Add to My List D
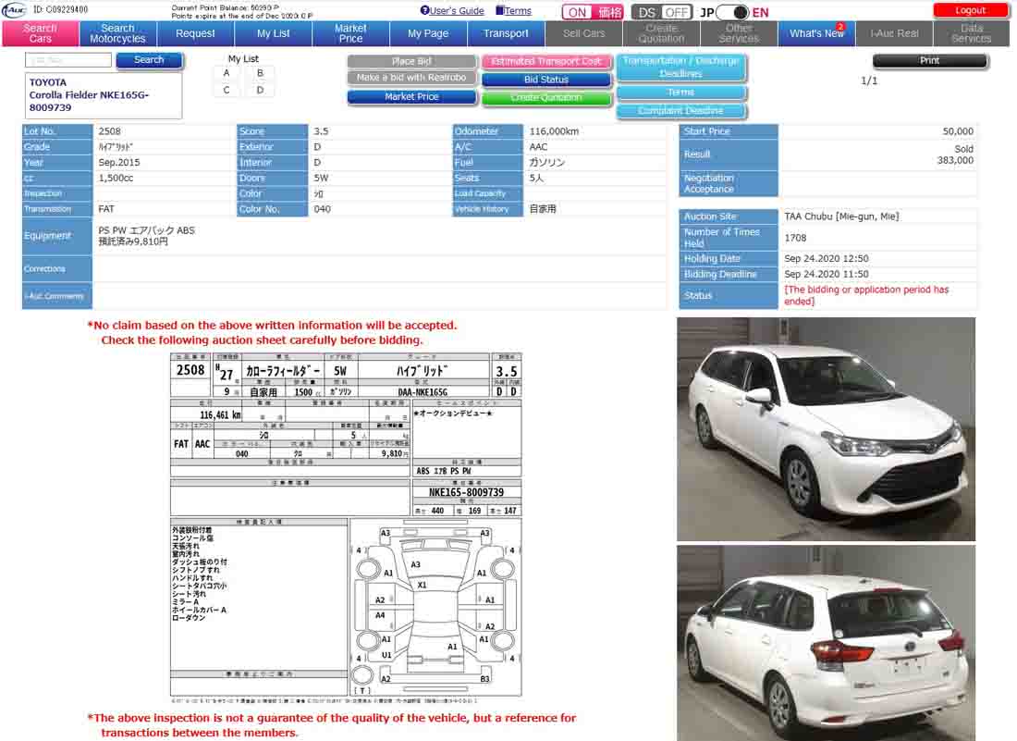1017x741 pixels. [x=260, y=90]
